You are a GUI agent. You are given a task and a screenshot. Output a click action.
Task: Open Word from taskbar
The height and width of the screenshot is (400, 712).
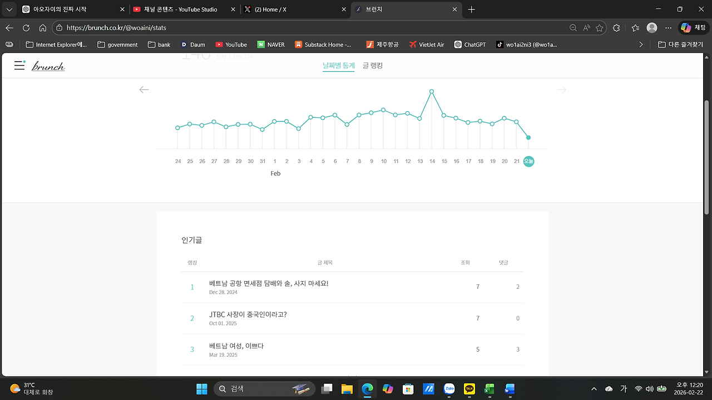pos(510,389)
